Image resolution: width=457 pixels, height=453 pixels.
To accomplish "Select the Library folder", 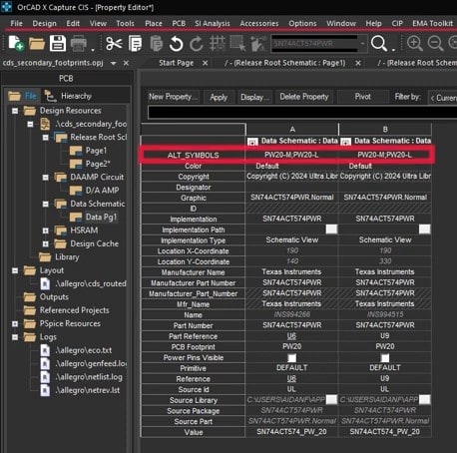I will (x=67, y=257).
